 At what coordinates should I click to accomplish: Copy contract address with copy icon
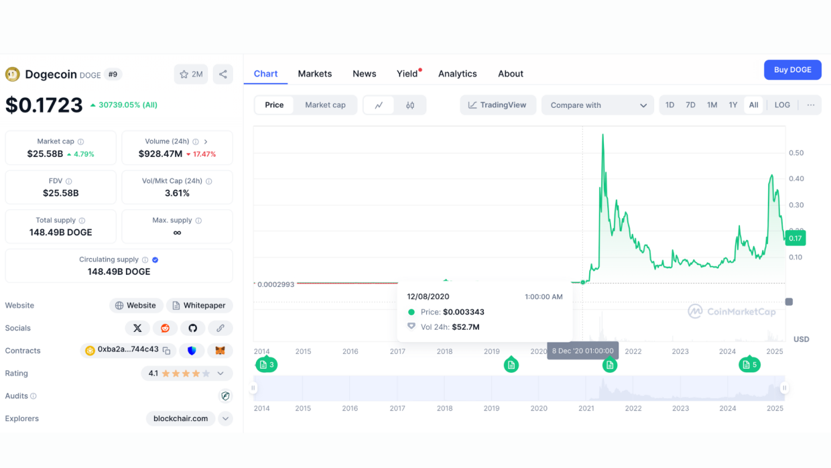click(167, 351)
